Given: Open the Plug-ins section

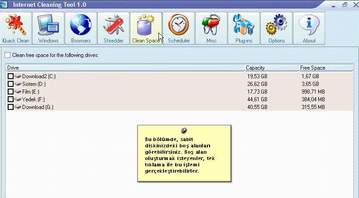Looking at the screenshot, I should click(x=244, y=28).
